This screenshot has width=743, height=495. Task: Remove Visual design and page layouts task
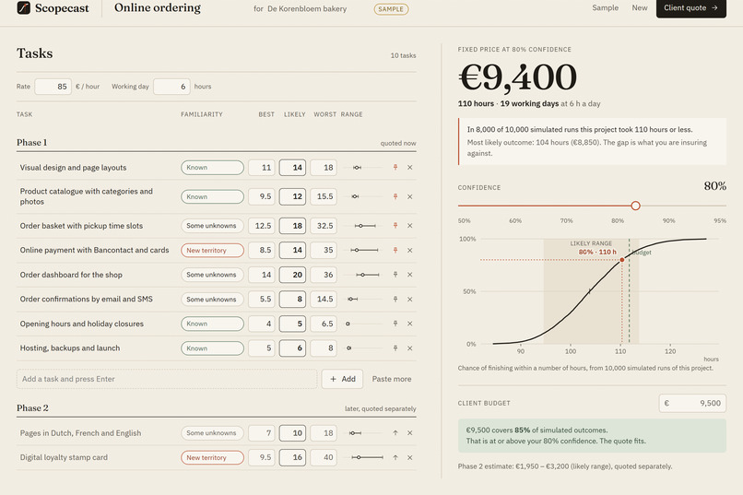click(410, 167)
